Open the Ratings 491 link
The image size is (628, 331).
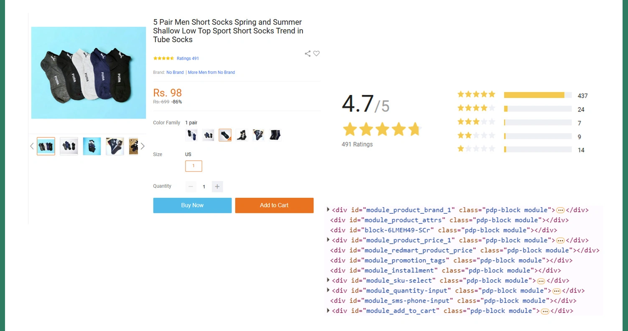(188, 58)
